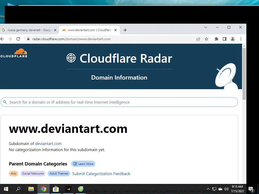This screenshot has height=194, width=259.
Task: Maximize the Chrome window
Action: (229, 27)
